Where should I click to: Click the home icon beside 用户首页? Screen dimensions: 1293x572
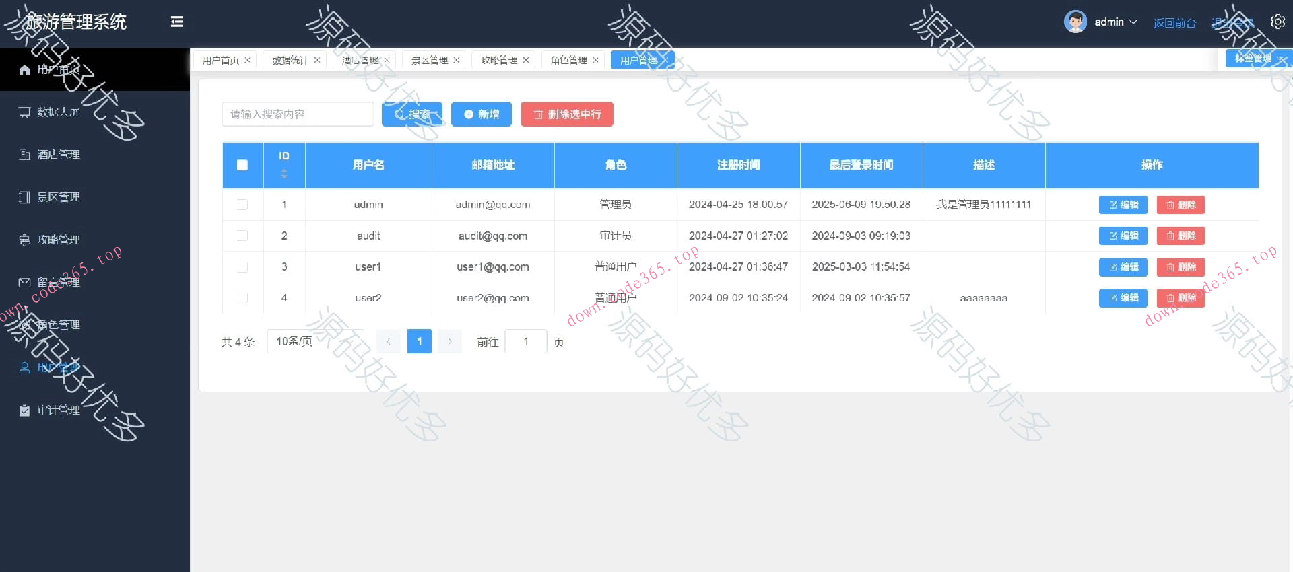point(25,69)
